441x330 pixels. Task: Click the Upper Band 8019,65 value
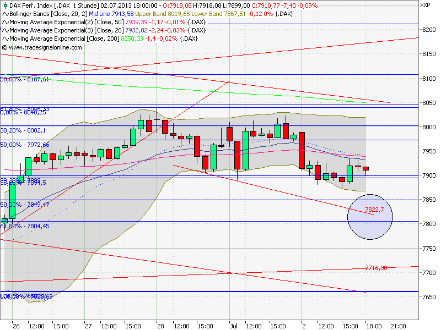tap(163, 14)
